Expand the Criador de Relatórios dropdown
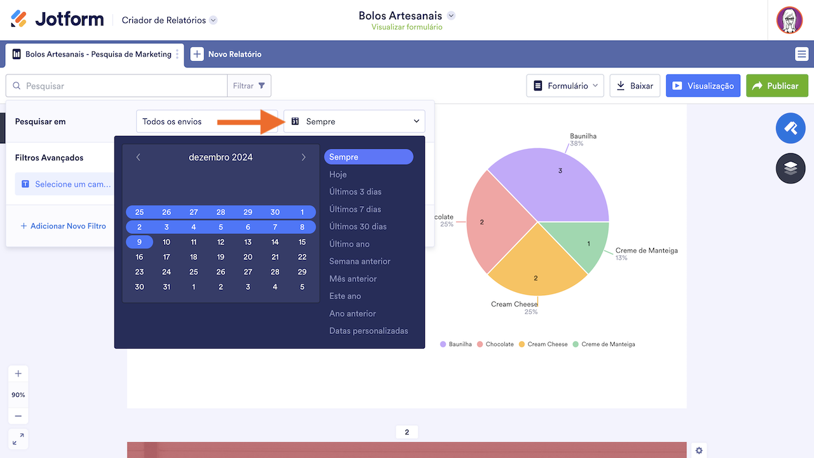The width and height of the screenshot is (814, 458). tap(169, 20)
